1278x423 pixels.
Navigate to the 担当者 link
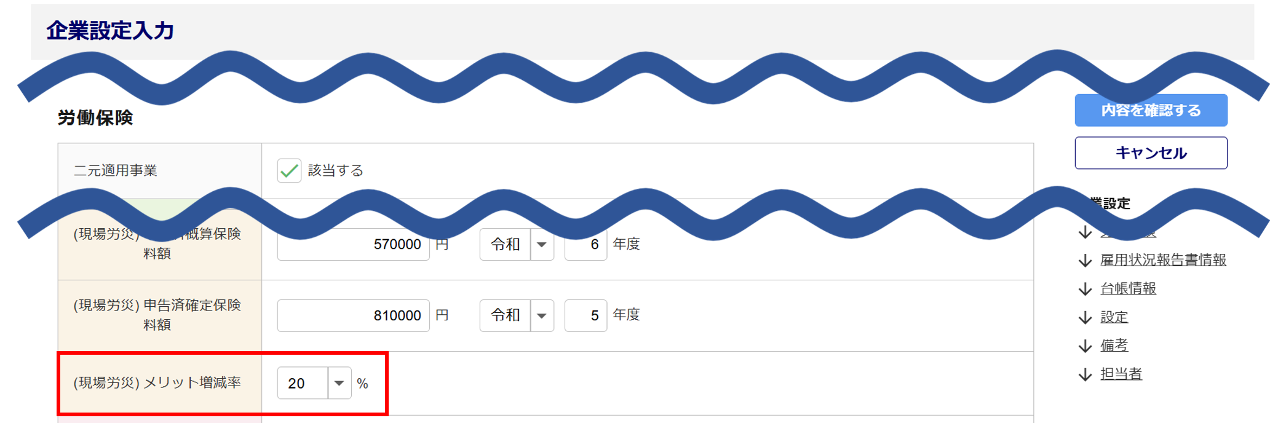click(x=1121, y=374)
